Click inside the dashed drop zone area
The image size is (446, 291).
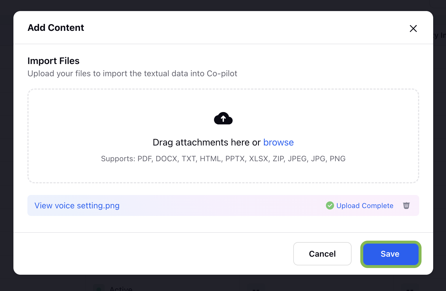click(223, 136)
